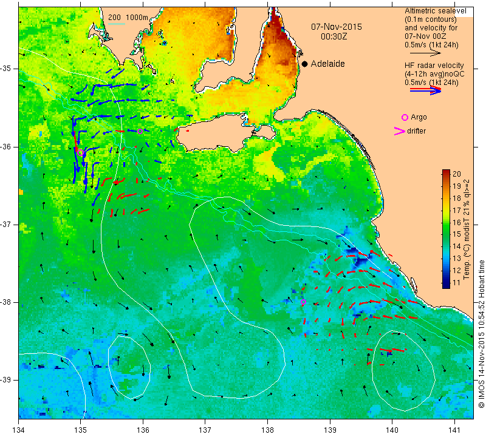This screenshot has height=437, width=486.
Task: Click the 'and velocity for' legend line
Action: click(431, 28)
